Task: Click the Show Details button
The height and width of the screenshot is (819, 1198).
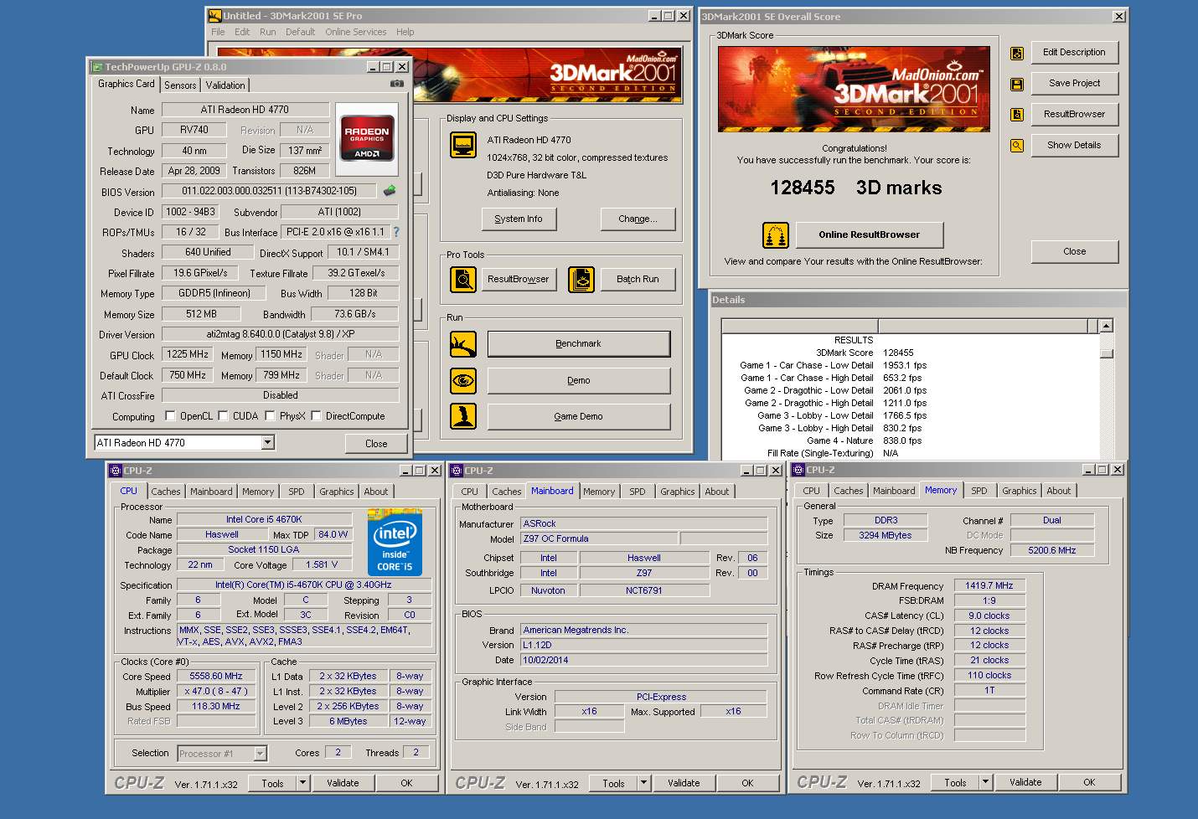Action: pyautogui.click(x=1075, y=146)
